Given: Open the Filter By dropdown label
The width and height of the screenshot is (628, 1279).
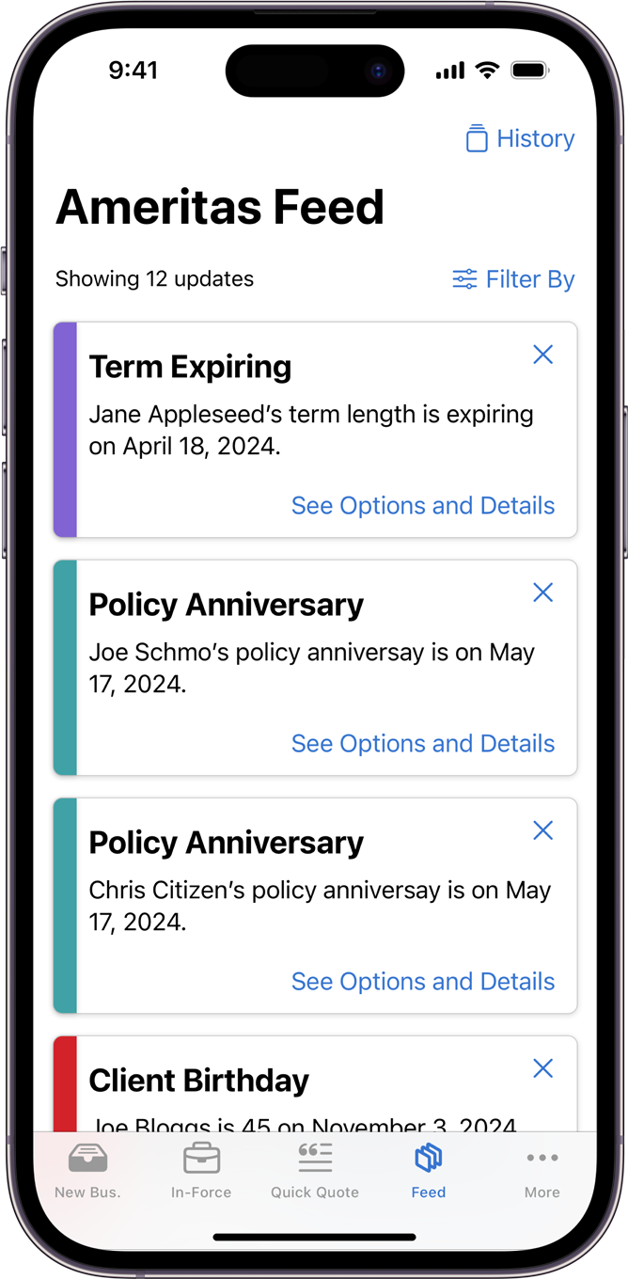Looking at the screenshot, I should 530,279.
